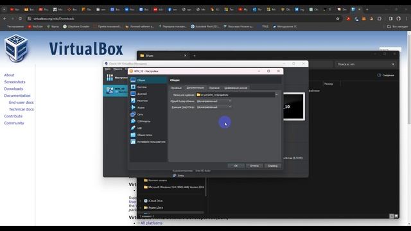Open the shared clipboard dropdown
411x231 pixels.
click(x=214, y=101)
